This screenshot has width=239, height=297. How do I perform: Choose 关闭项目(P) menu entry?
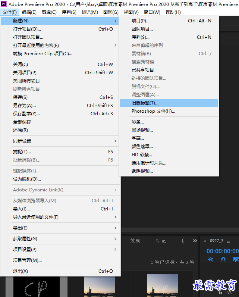(60, 72)
